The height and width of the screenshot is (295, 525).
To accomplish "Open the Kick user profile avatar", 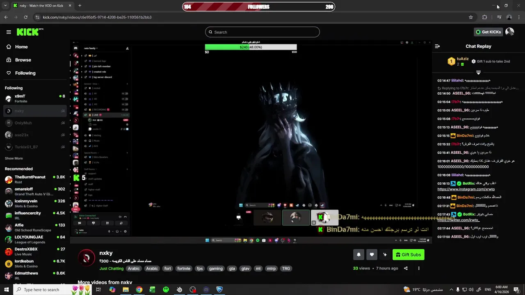I will tap(509, 32).
